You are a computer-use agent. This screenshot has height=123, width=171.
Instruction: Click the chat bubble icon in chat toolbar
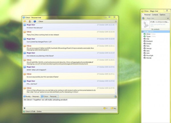(x=25, y=21)
